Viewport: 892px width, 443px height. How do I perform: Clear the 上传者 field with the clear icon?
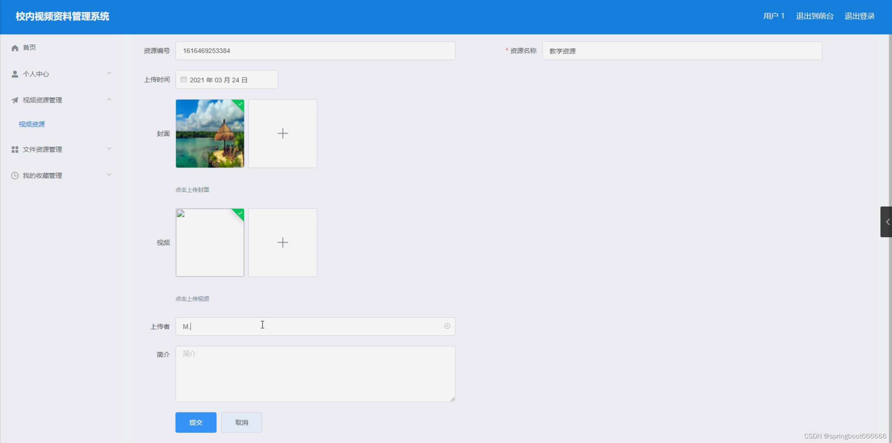coord(447,326)
